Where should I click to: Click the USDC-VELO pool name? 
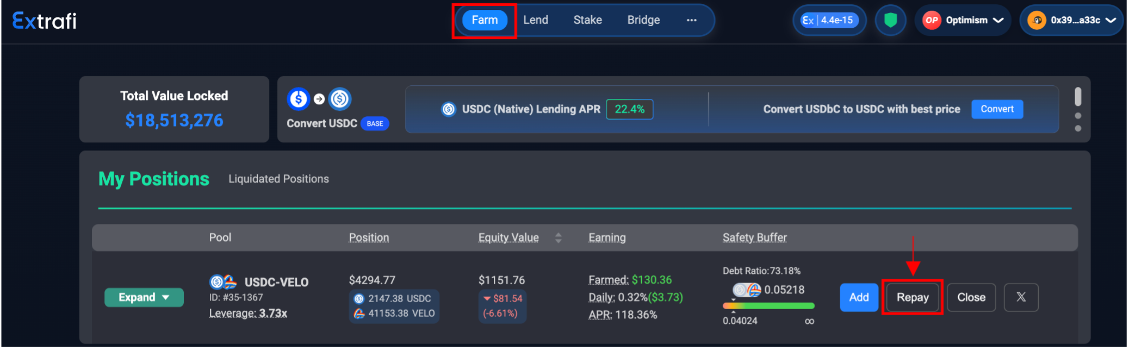(276, 282)
